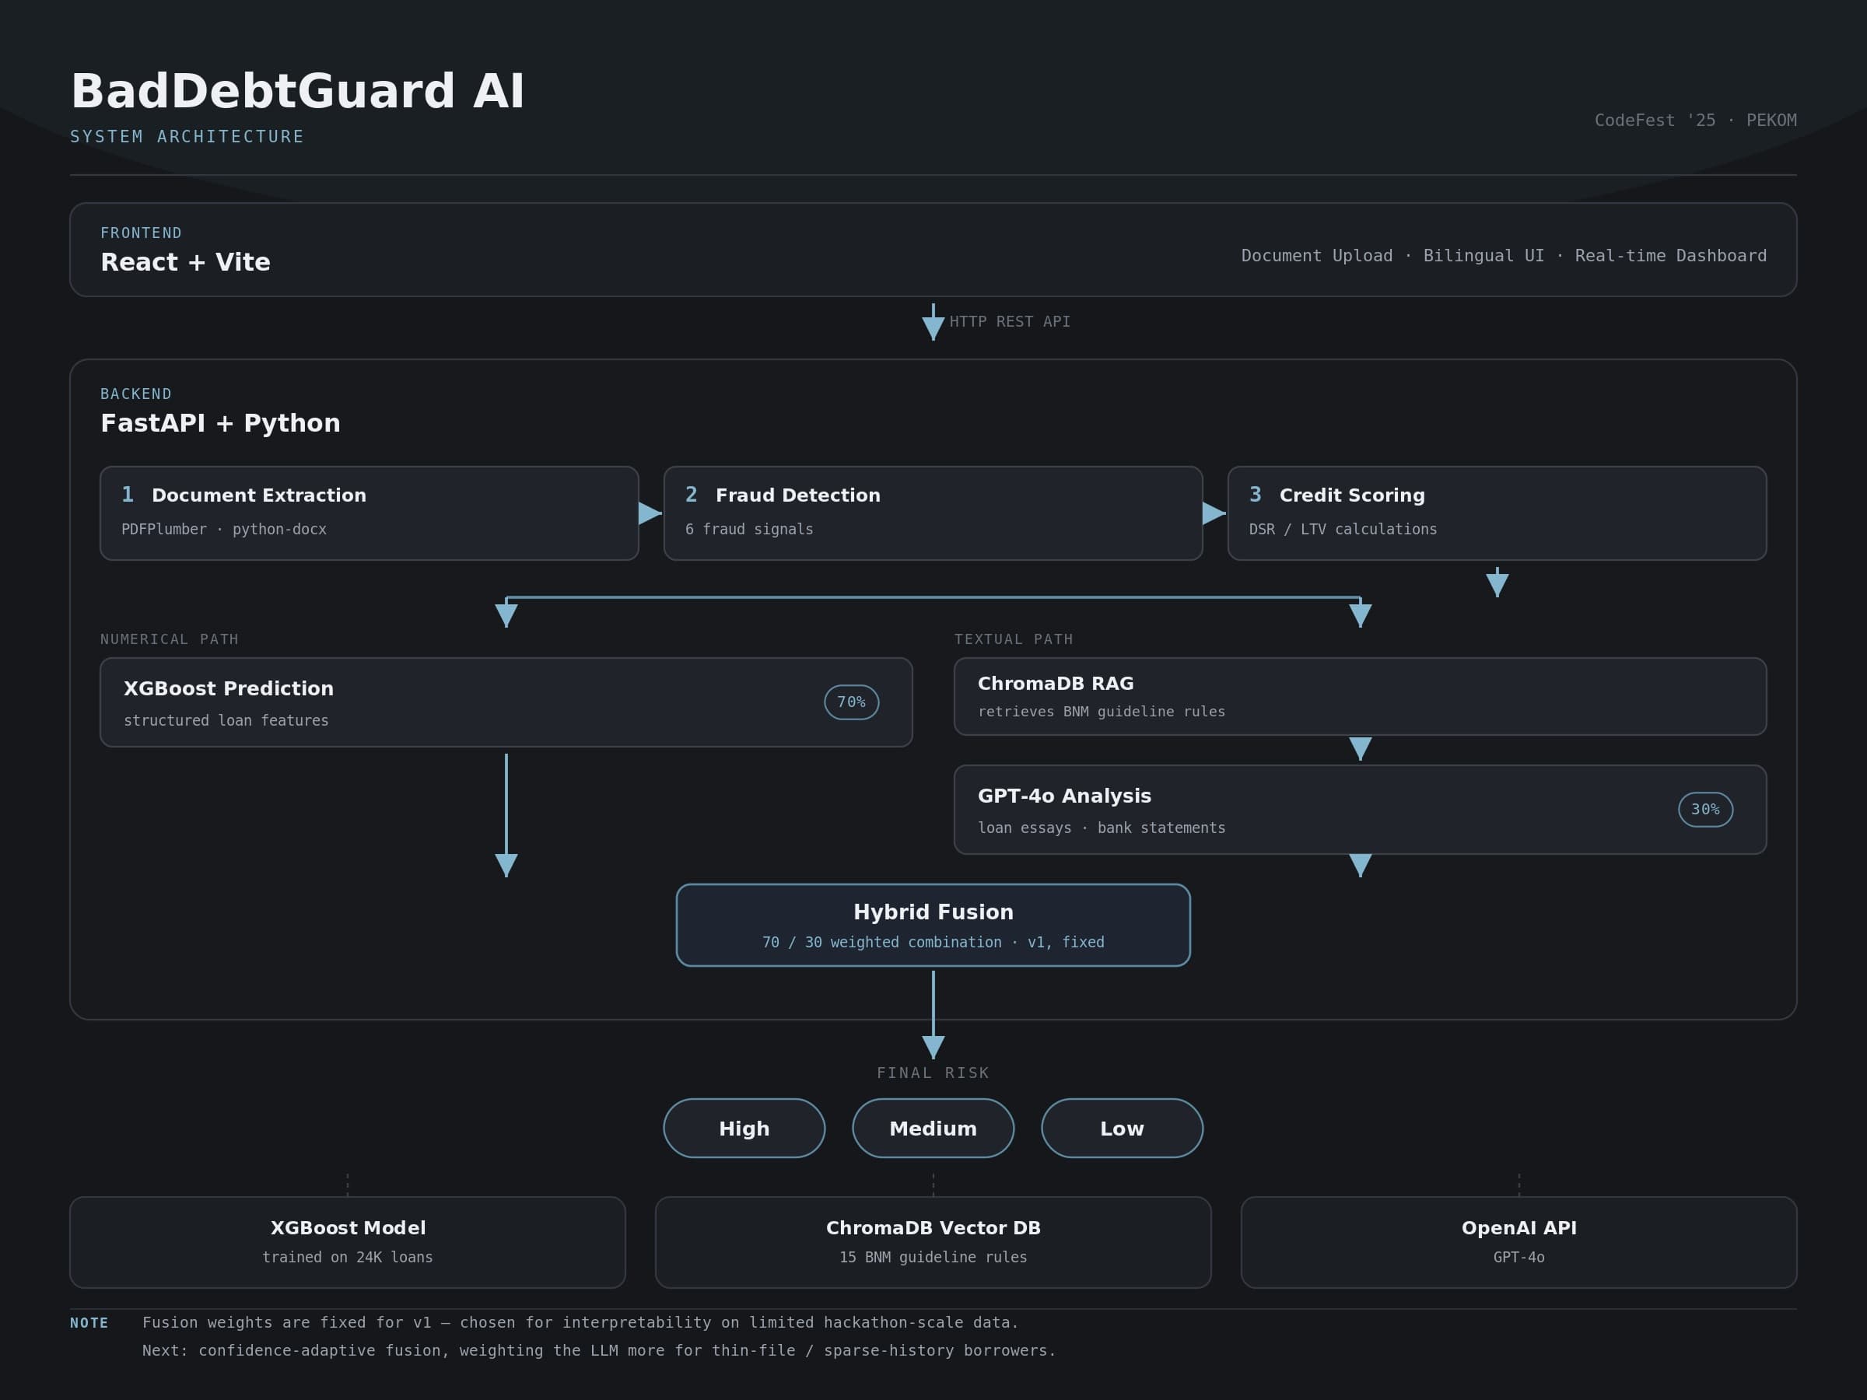This screenshot has width=1867, height=1400.
Task: Select the Medium risk pill
Action: click(x=933, y=1129)
